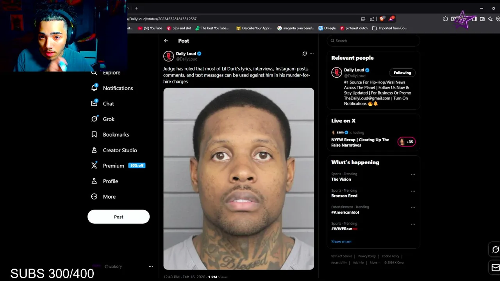The height and width of the screenshot is (281, 500).
Task: Open the Privacy Policy footer link
Action: coord(367,256)
